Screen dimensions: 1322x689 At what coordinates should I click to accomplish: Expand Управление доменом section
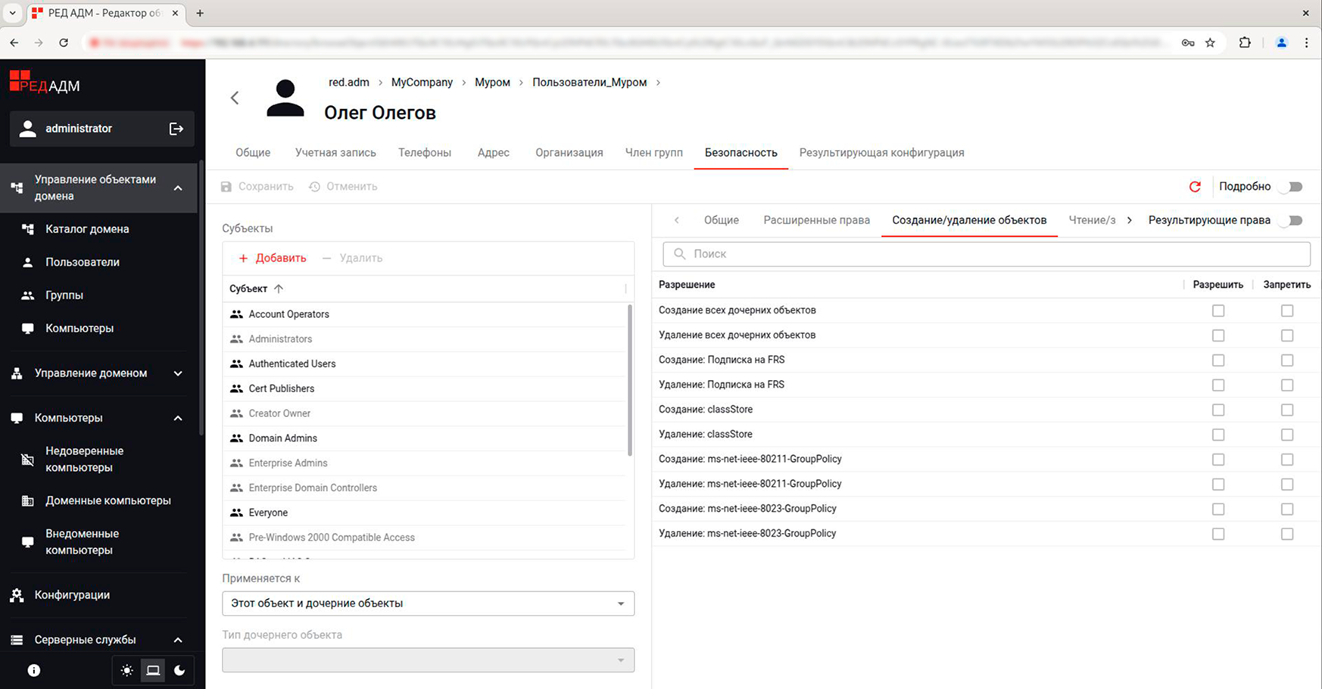pyautogui.click(x=178, y=373)
